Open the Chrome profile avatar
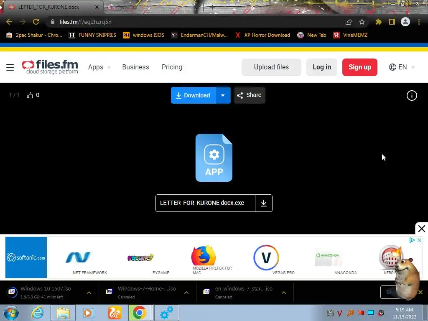This screenshot has height=321, width=428. coord(405,22)
